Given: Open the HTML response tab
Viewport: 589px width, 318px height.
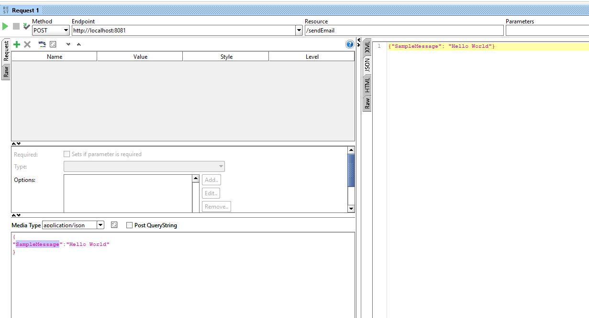Looking at the screenshot, I should (x=367, y=85).
